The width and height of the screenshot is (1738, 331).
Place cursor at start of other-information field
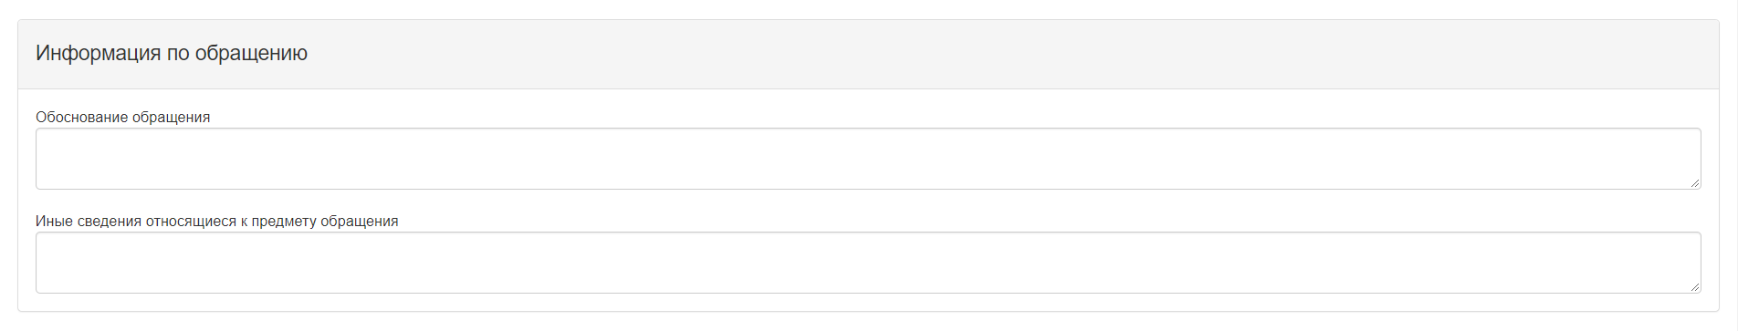[x=47, y=246]
